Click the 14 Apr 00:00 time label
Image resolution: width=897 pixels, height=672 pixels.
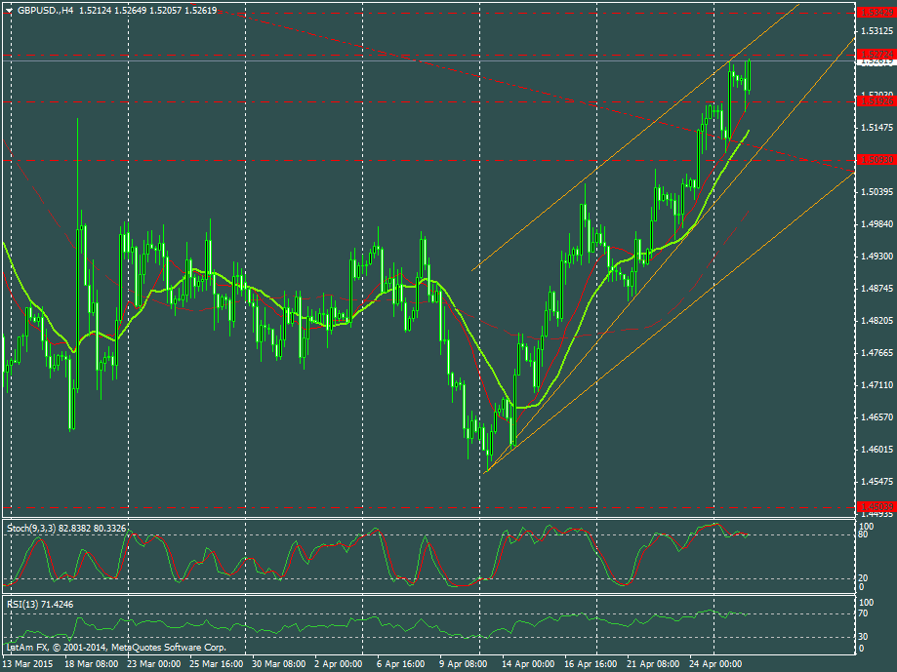(x=527, y=663)
